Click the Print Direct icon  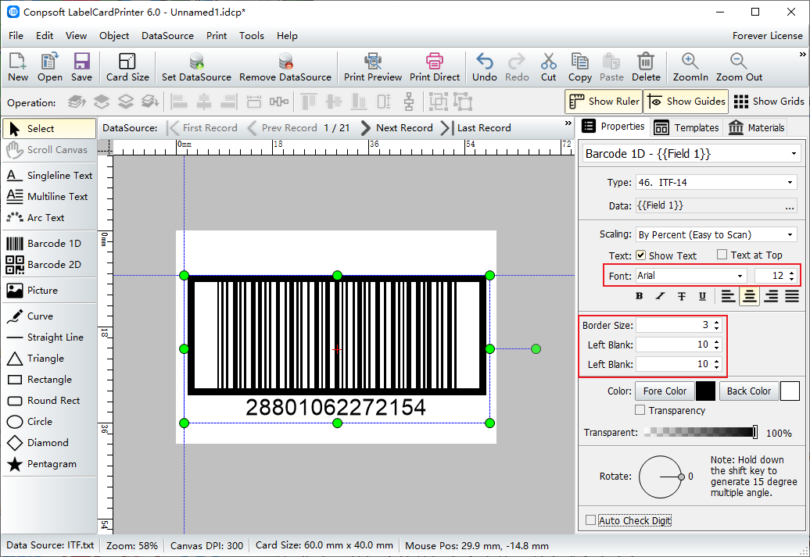point(435,61)
